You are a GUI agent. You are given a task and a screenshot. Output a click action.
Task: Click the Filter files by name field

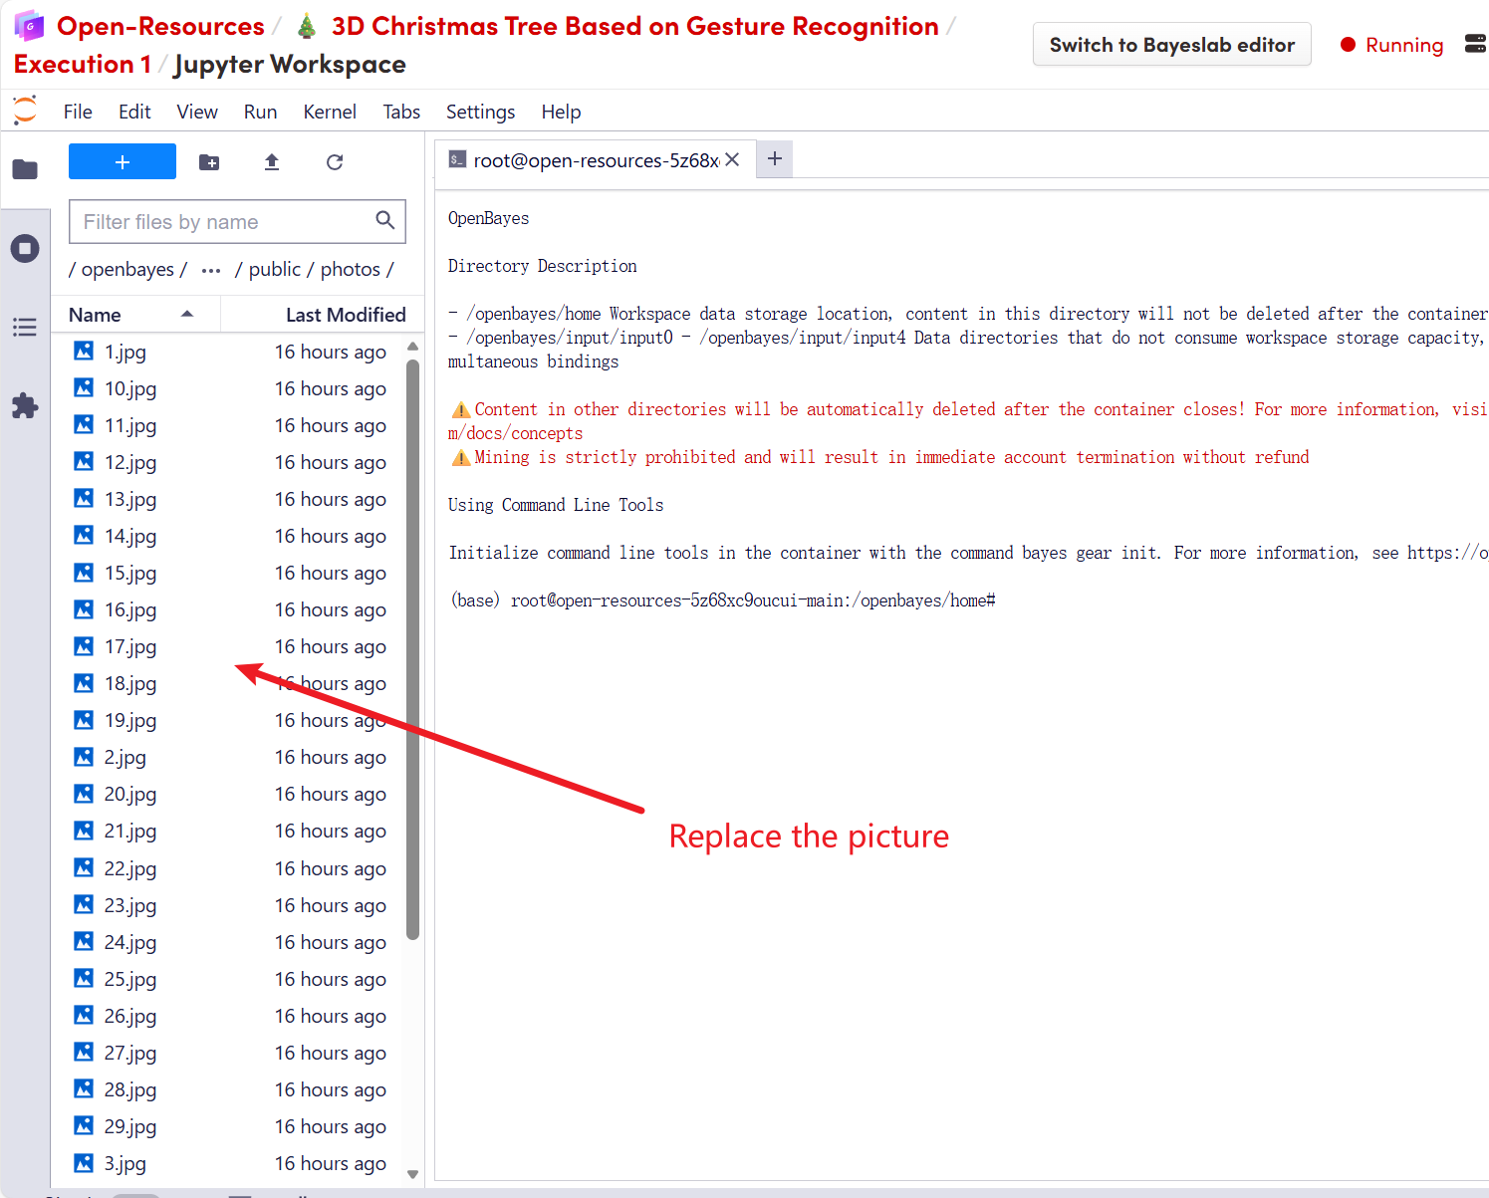[224, 221]
